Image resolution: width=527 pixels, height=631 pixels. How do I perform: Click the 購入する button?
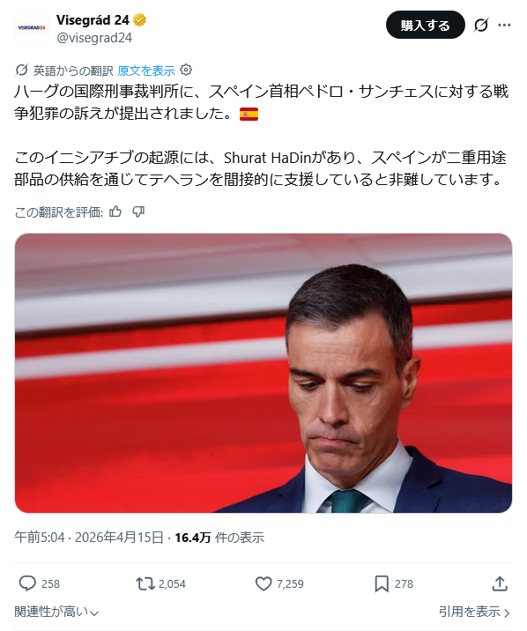pos(426,25)
